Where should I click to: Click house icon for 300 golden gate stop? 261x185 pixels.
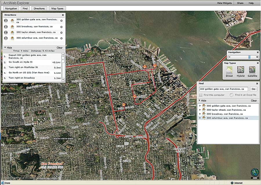pyautogui.click(x=12, y=21)
